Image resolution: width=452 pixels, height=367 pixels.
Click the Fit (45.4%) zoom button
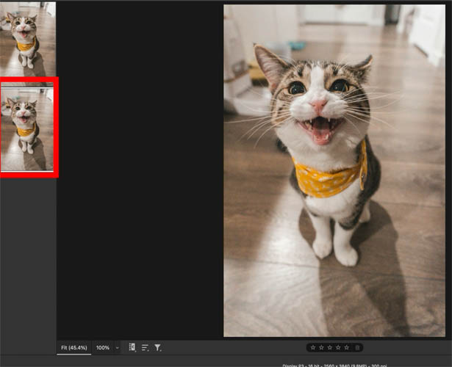click(x=74, y=348)
